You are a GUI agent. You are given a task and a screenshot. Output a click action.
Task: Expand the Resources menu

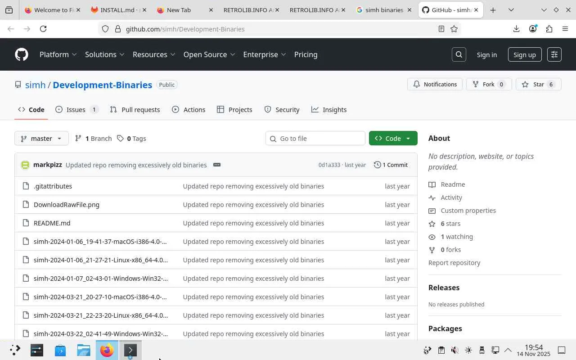click(154, 54)
